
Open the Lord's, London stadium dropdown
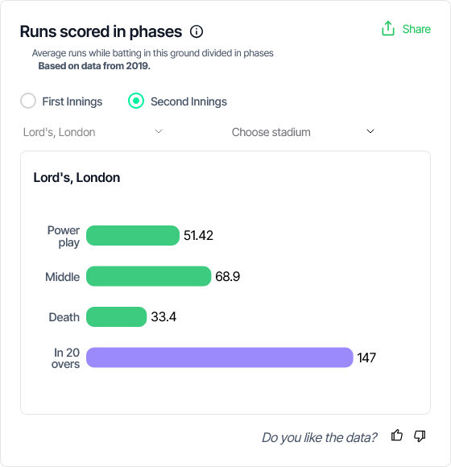point(93,132)
